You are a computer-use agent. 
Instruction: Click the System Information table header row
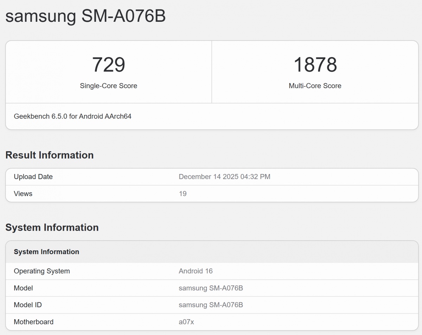click(x=46, y=252)
